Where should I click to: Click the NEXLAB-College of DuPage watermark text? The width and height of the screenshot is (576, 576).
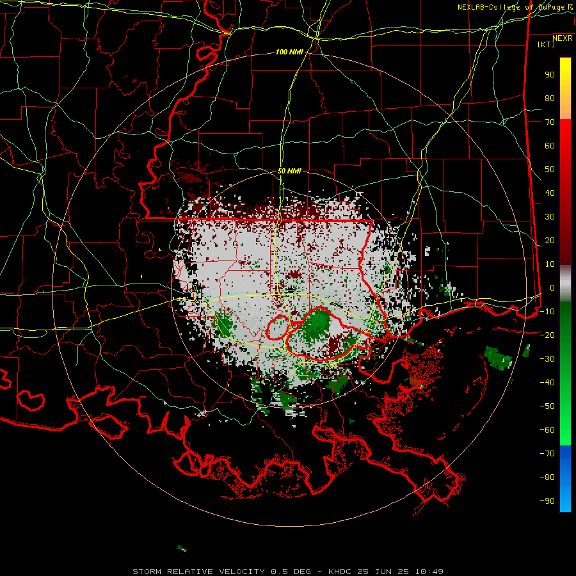[x=515, y=7]
